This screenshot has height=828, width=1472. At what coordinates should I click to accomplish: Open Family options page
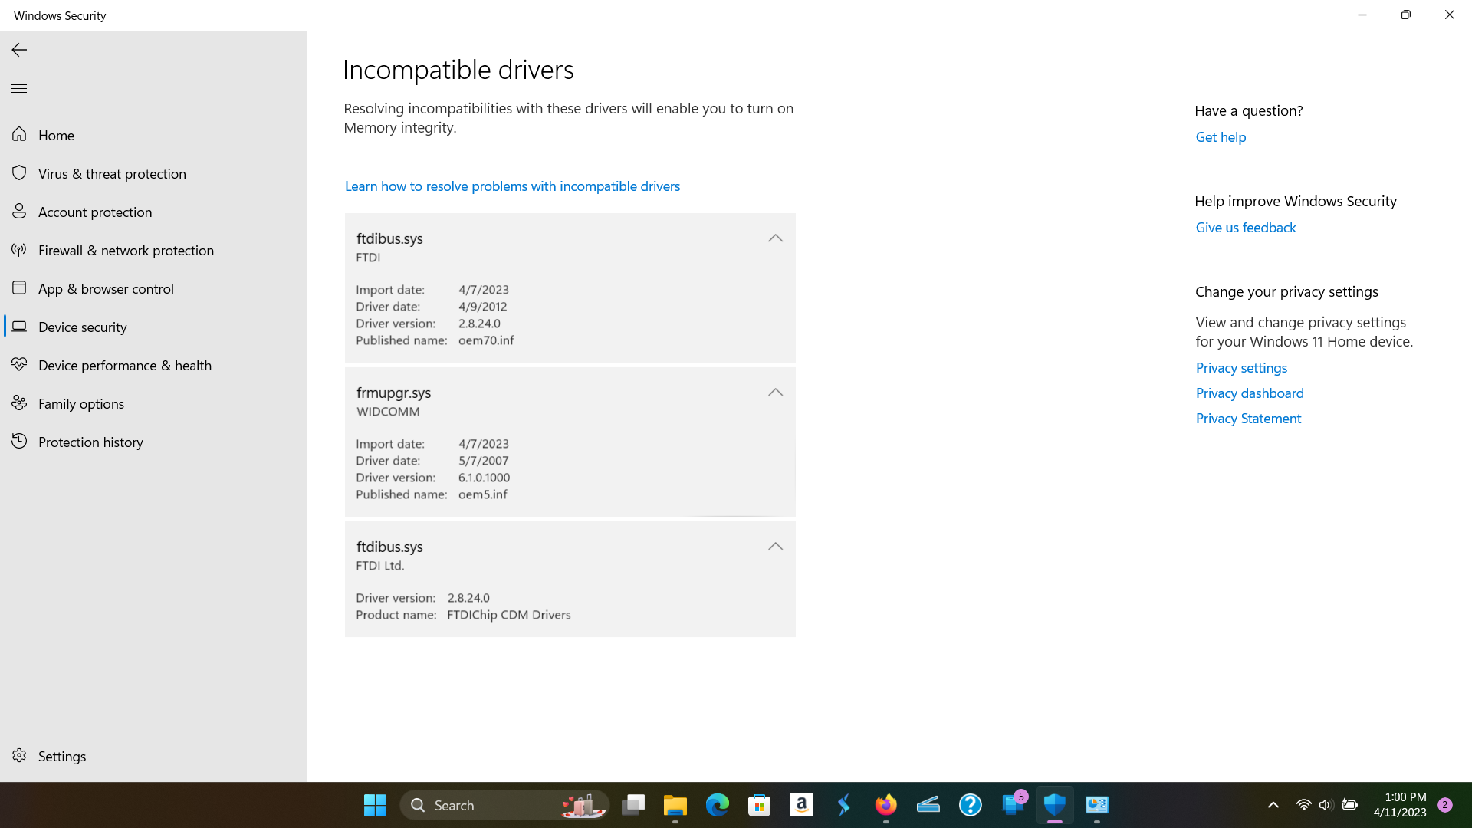(x=153, y=403)
